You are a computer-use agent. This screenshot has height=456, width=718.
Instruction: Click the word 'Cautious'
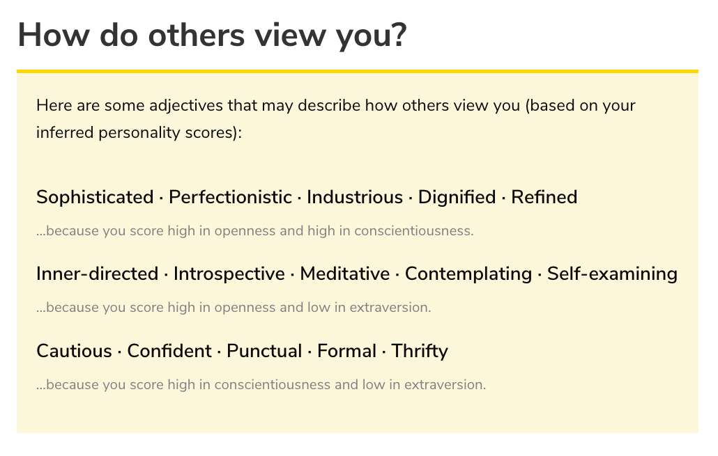coord(74,350)
